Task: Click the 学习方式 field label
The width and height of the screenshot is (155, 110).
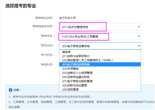Action: pyautogui.click(x=47, y=55)
